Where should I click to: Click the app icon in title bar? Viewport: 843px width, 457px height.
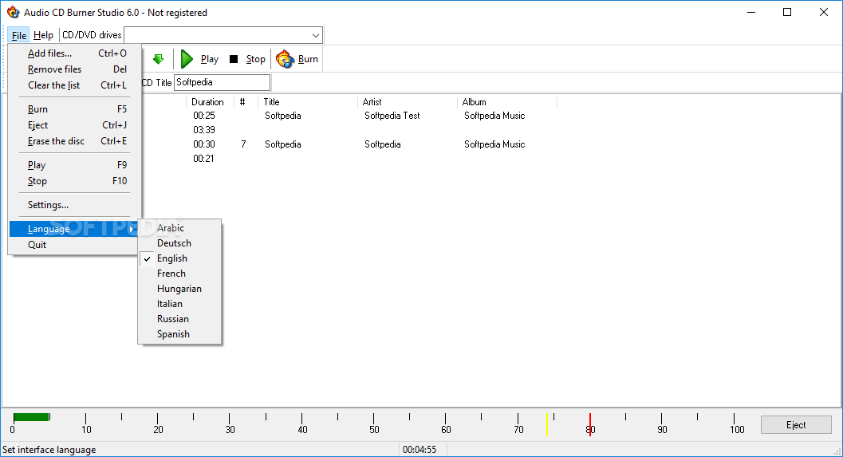click(x=13, y=12)
